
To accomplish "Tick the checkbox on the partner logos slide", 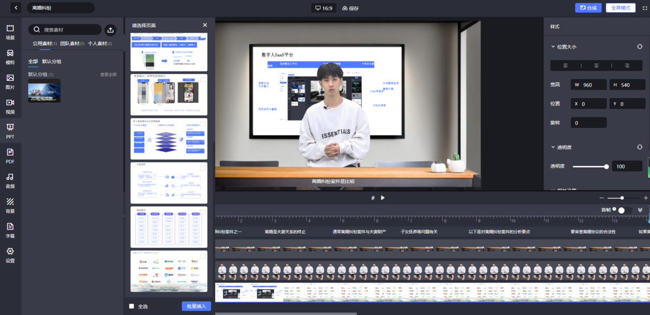I will coord(203,256).
